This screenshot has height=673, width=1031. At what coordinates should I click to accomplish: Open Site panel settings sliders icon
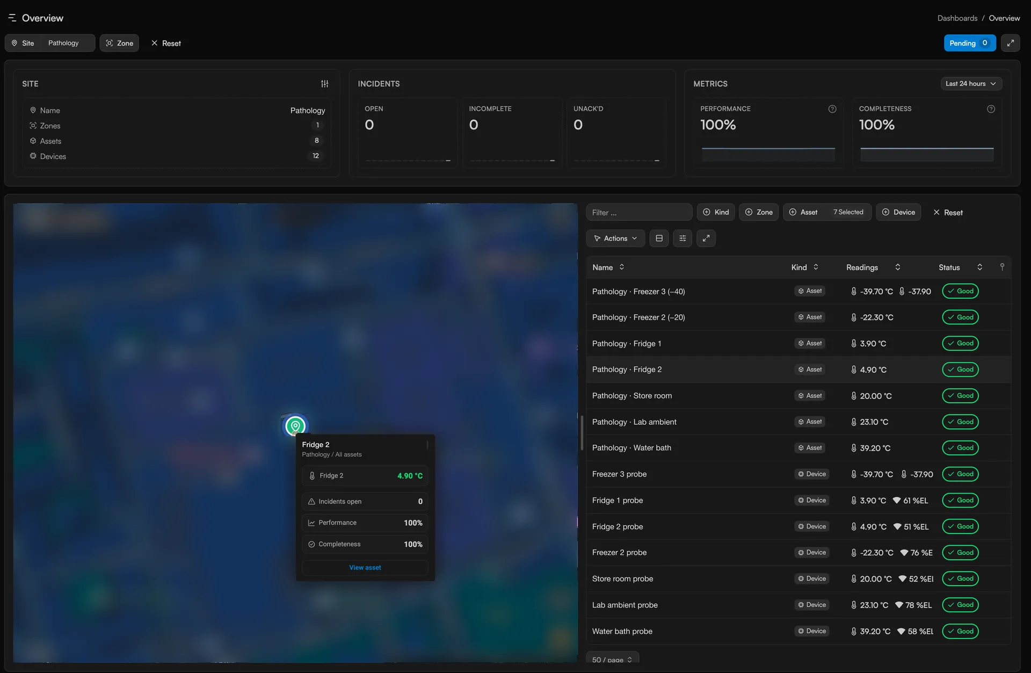324,84
